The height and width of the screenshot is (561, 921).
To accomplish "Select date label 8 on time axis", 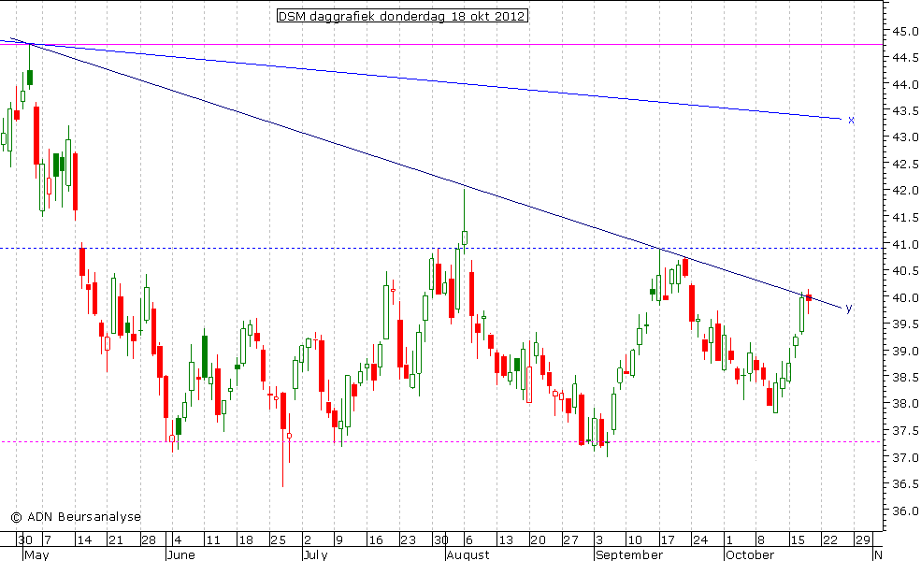I will point(761,540).
